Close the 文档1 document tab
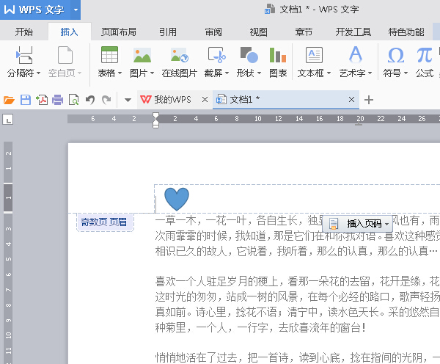The width and height of the screenshot is (440, 364). (352, 100)
